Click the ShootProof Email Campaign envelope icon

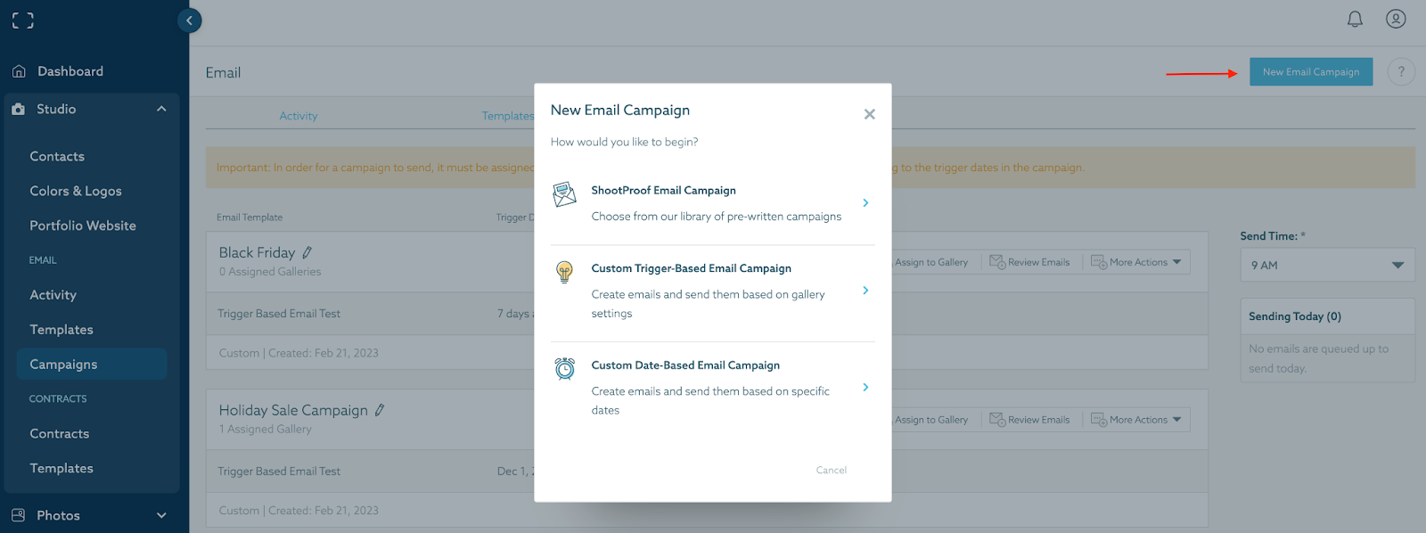564,194
